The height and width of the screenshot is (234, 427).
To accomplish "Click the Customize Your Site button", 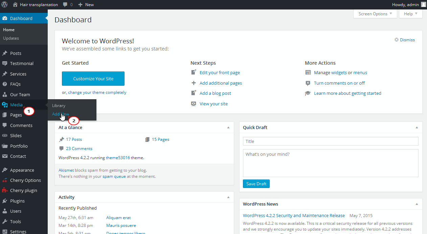I will tap(93, 78).
